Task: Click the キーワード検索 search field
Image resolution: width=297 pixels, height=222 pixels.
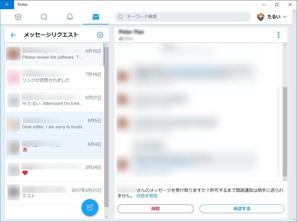Action: point(183,17)
